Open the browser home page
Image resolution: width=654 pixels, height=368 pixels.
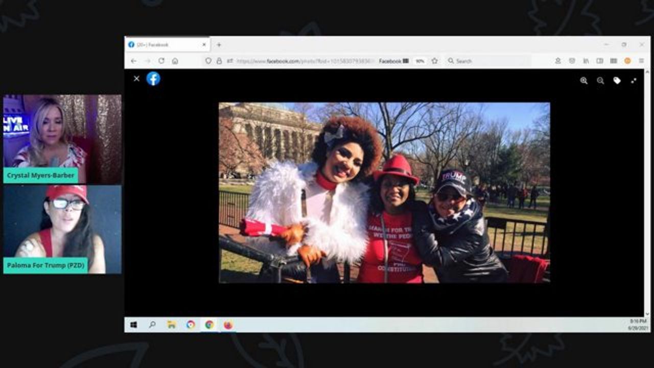point(175,61)
